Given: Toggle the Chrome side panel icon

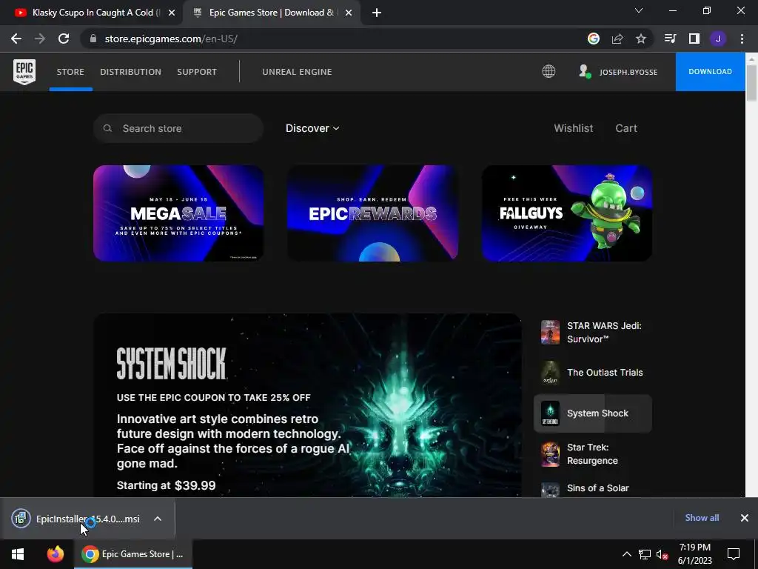Looking at the screenshot, I should [x=694, y=39].
